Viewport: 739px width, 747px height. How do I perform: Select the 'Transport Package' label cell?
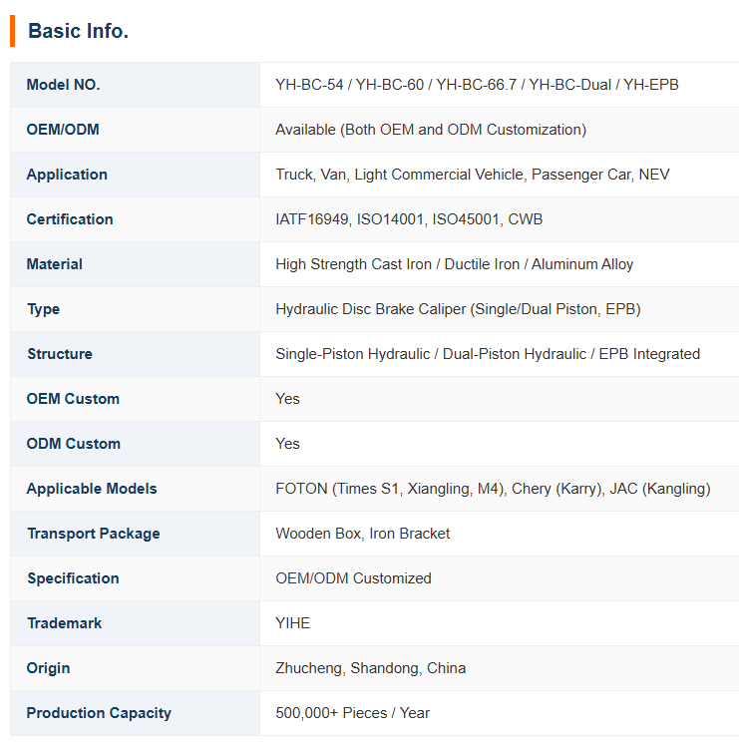pos(136,534)
